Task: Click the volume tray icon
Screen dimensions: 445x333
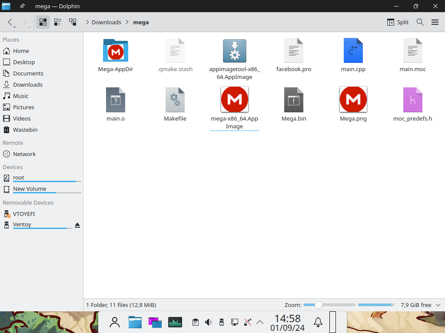Action: point(208,322)
